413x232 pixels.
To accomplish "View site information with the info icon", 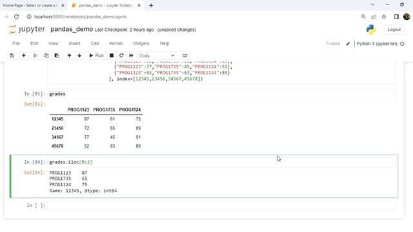I will pyautogui.click(x=29, y=17).
